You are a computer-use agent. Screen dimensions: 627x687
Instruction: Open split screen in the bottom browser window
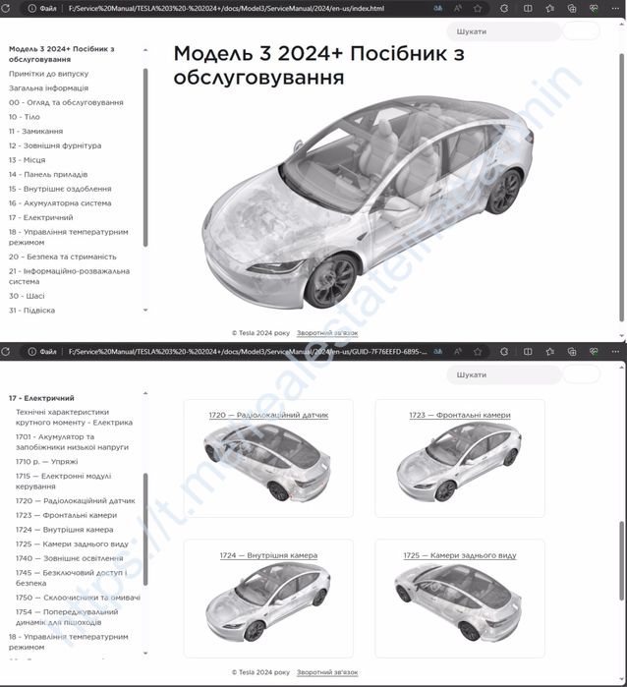click(528, 352)
